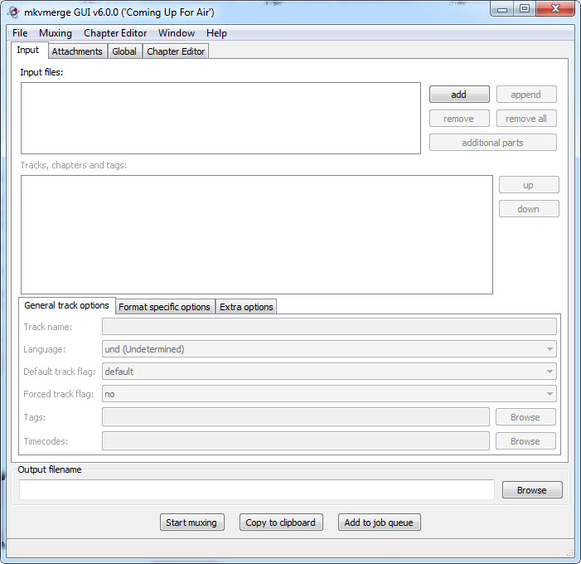Select the Extra options tab
581x564 pixels.
pyautogui.click(x=246, y=307)
